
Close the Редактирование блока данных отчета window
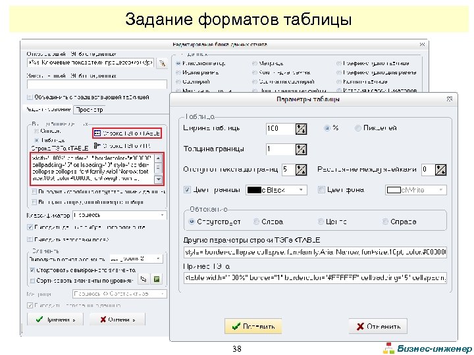[422, 45]
